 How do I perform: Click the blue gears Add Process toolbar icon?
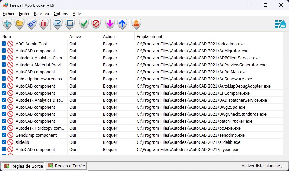32,24
